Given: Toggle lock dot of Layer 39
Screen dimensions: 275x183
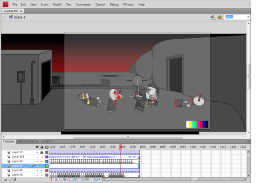Looking at the screenshot, I should [x=42, y=162].
